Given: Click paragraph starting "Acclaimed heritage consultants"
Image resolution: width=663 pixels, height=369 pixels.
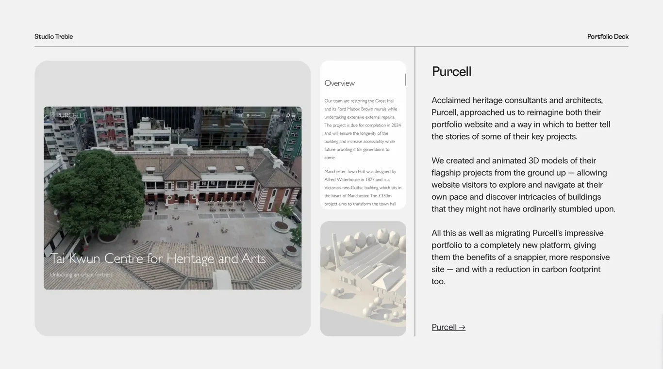Looking at the screenshot, I should pos(521,118).
